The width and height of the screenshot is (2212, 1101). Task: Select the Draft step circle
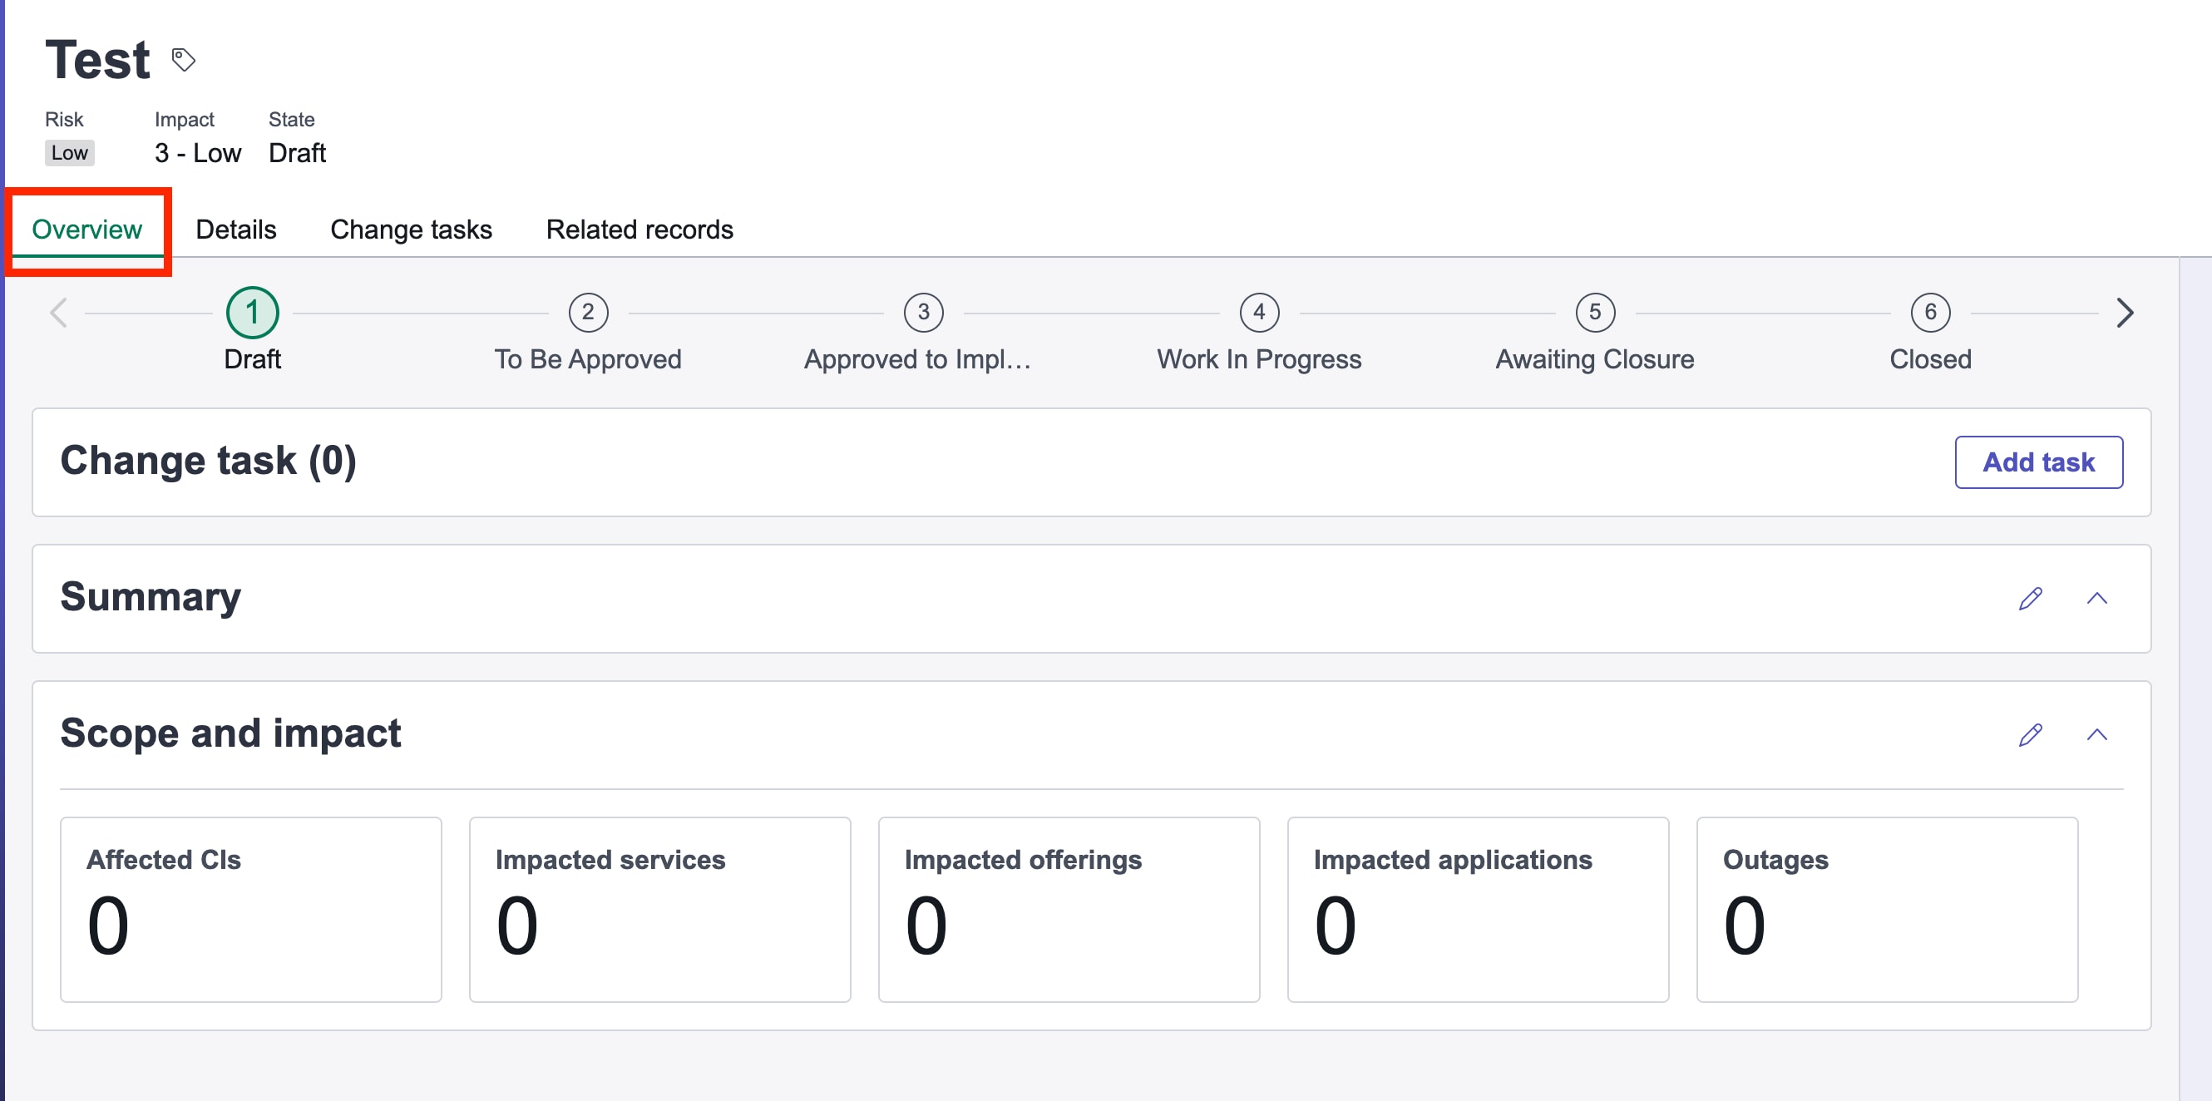click(x=253, y=313)
